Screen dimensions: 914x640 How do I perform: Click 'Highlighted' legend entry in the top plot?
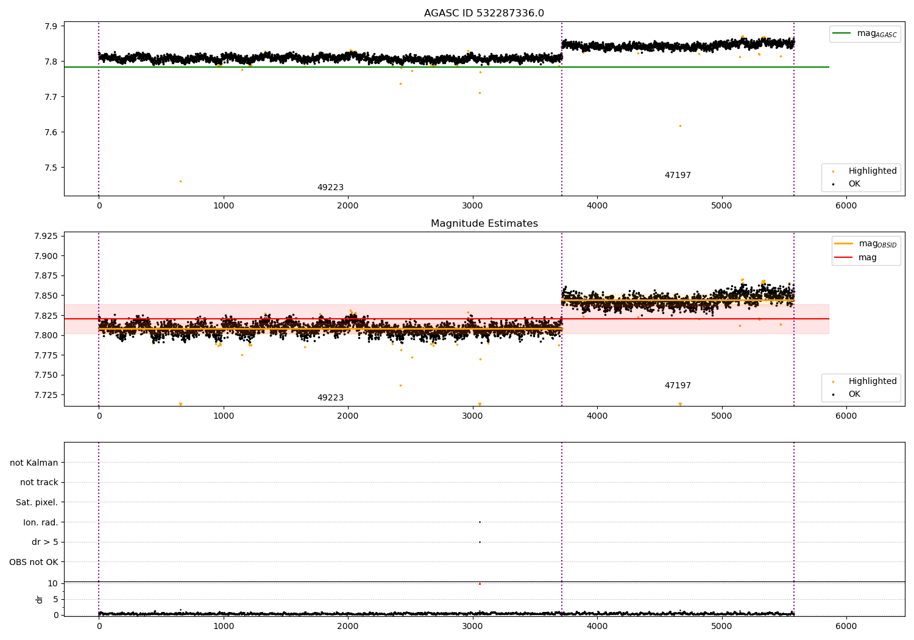coord(865,171)
